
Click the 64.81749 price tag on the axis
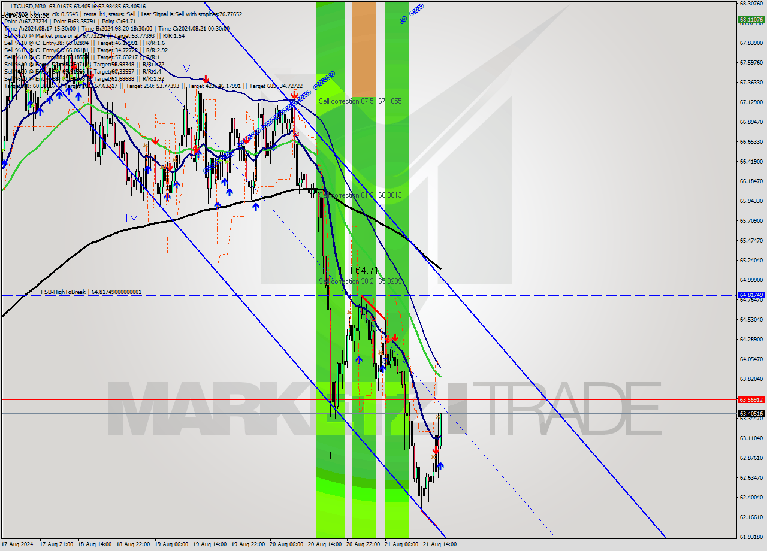click(x=751, y=295)
